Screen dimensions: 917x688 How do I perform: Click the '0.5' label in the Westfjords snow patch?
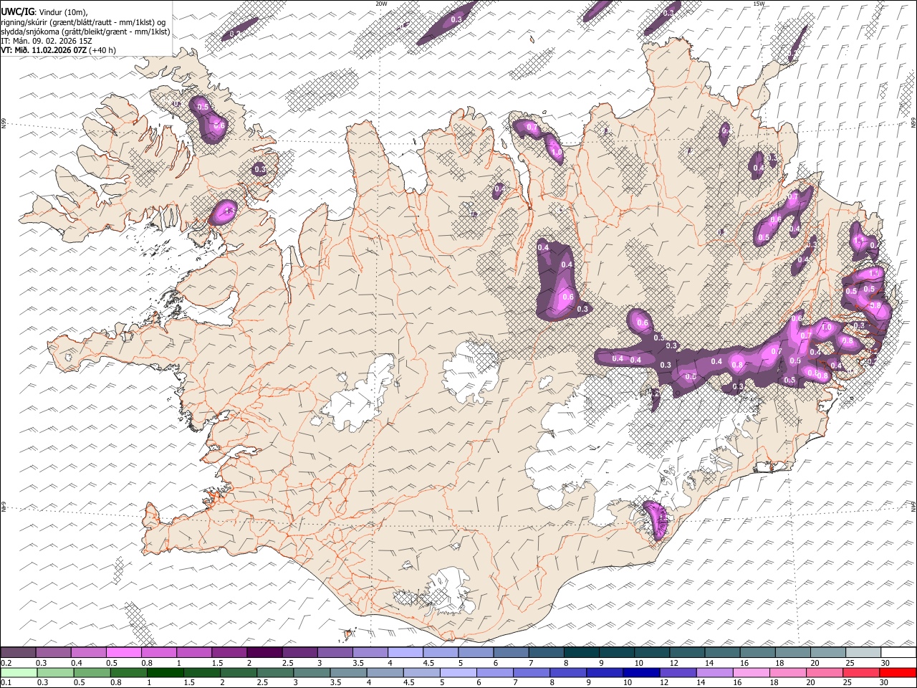pos(203,107)
